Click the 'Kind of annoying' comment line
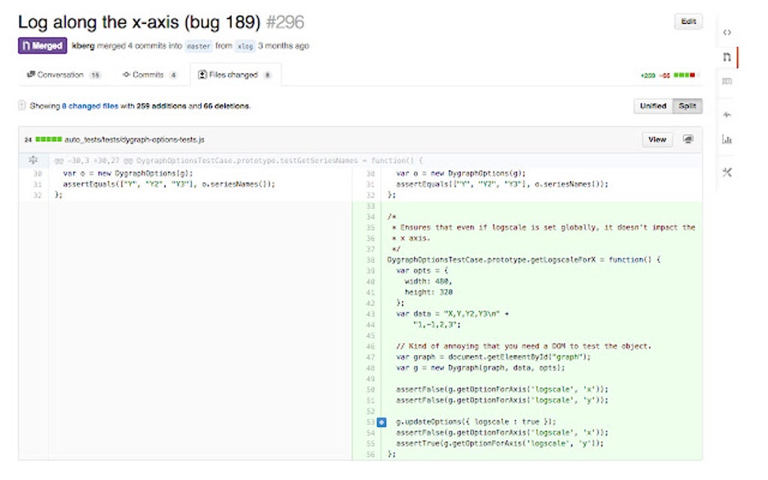Image resolution: width=768 pixels, height=480 pixels. [x=523, y=346]
